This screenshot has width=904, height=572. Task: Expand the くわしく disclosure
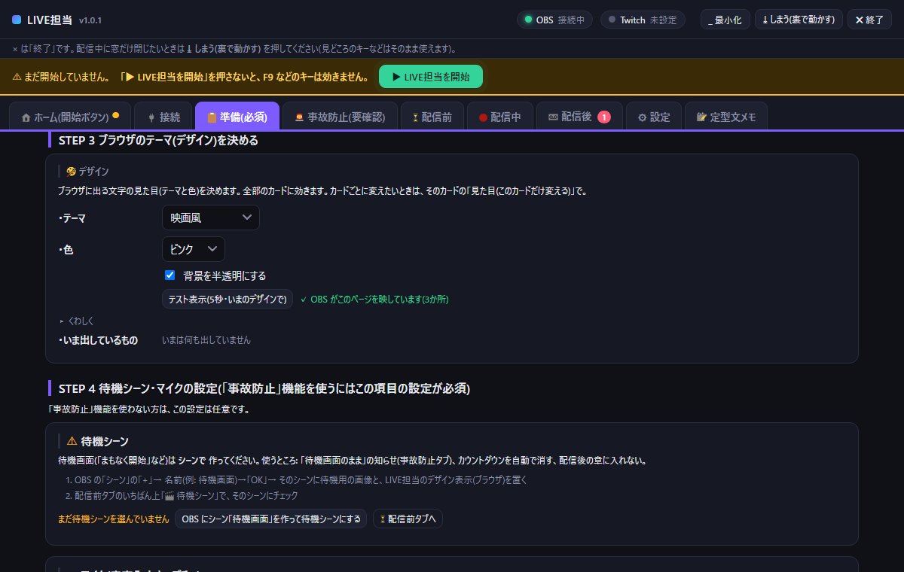[x=76, y=321]
